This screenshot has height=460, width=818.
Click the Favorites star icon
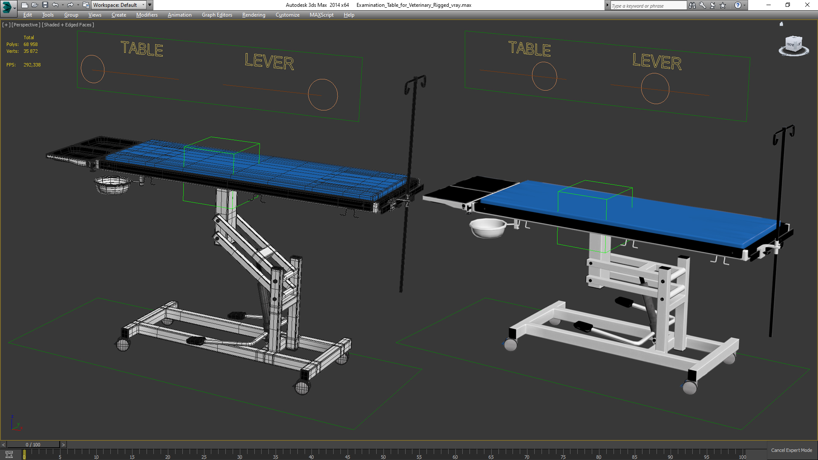tap(723, 5)
